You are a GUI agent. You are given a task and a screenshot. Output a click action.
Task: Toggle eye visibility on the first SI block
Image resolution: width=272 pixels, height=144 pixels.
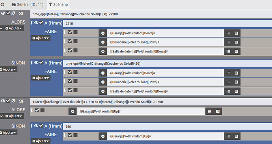[3, 13]
